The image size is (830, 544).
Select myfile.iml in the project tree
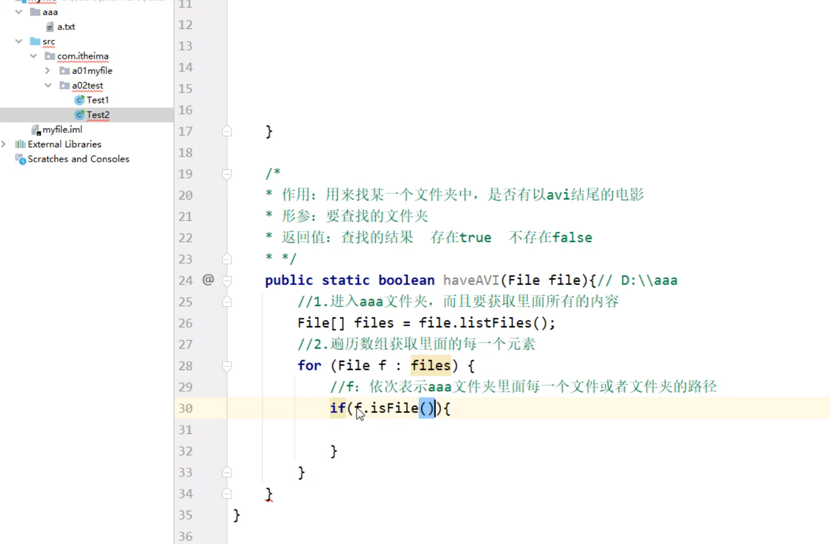(x=62, y=129)
